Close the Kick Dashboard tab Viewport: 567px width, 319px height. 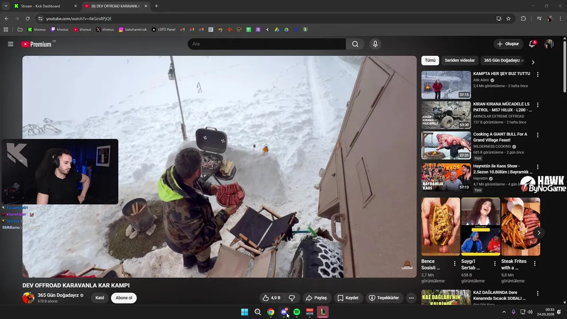(x=75, y=6)
